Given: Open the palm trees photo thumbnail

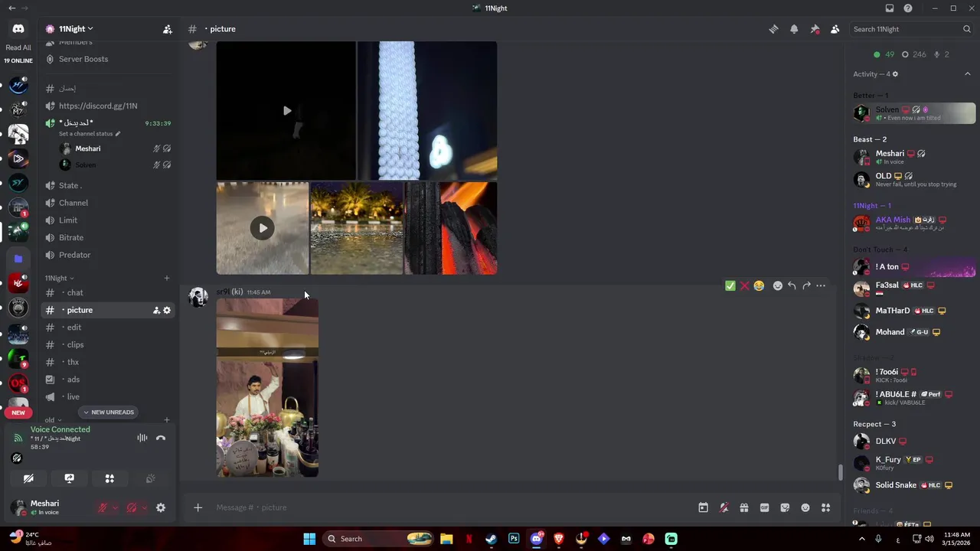Looking at the screenshot, I should coord(357,228).
